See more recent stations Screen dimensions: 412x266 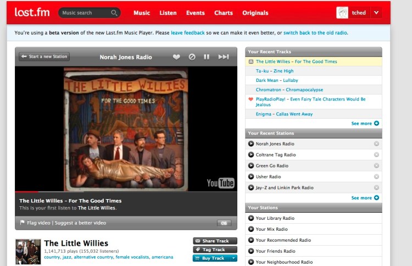pyautogui.click(x=365, y=198)
